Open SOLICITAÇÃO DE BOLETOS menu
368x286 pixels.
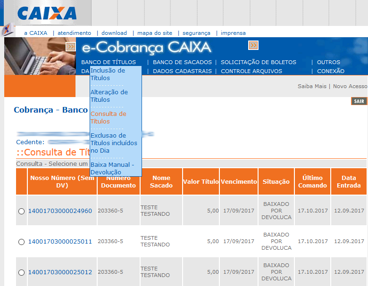pos(259,62)
